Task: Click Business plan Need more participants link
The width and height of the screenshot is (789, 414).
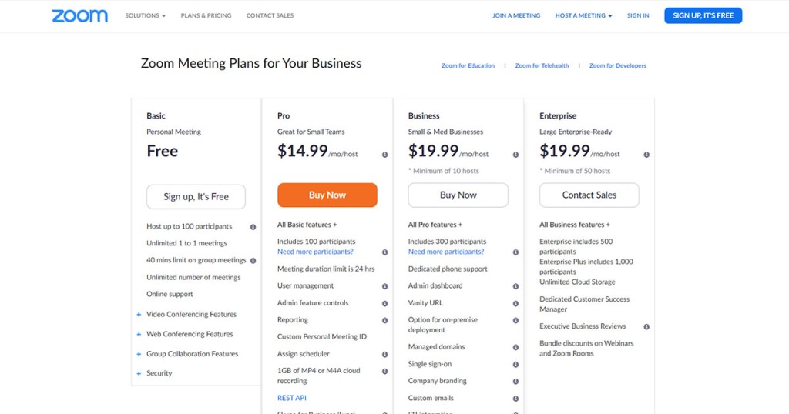Action: (446, 252)
